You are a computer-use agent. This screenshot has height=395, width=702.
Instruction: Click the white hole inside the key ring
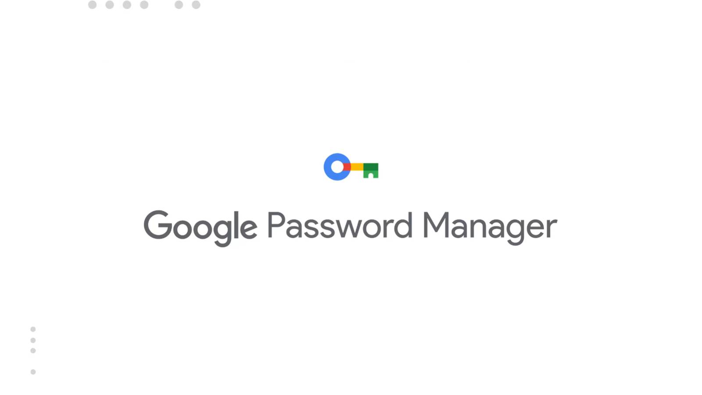click(x=337, y=167)
